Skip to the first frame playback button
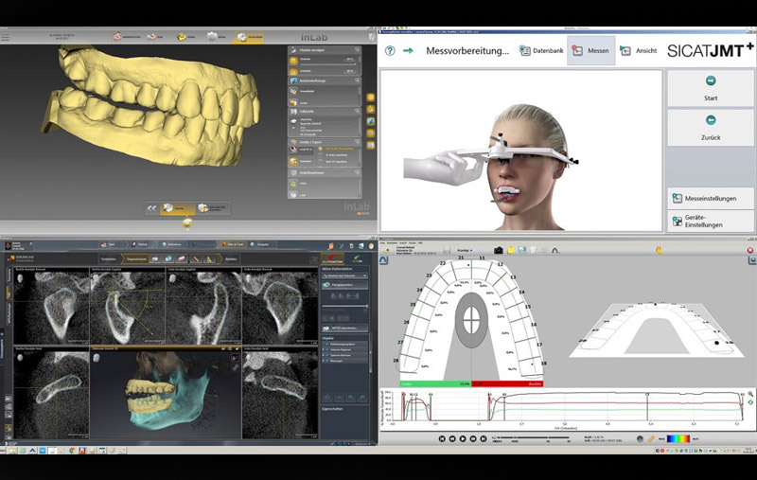 [x=442, y=438]
